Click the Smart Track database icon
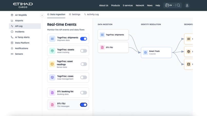 (x=145, y=52)
